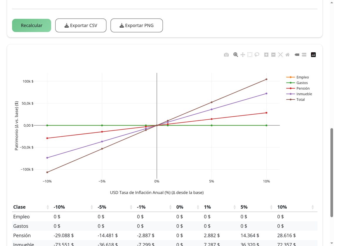Reset axes with the home icon
The image size is (341, 246).
287,55
